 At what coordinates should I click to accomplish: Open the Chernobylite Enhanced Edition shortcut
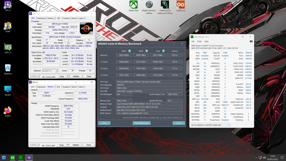(x=165, y=7)
